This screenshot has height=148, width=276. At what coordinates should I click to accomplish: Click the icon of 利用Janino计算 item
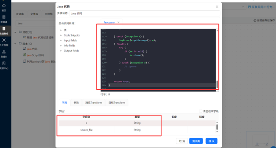(25, 61)
